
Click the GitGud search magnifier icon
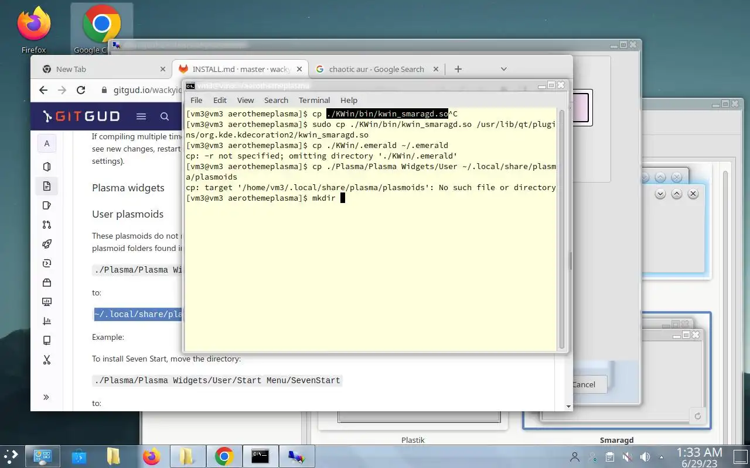point(165,116)
